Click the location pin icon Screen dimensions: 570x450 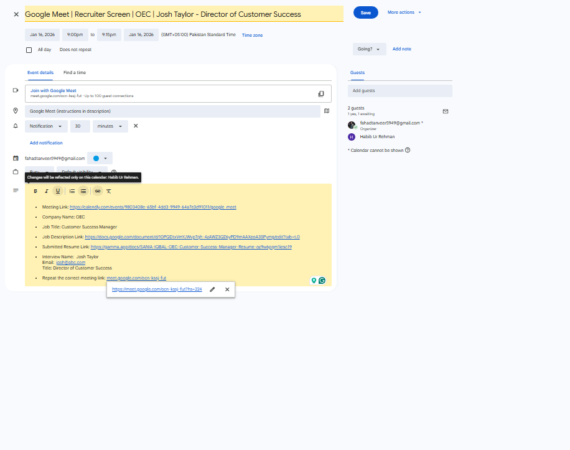[x=16, y=111]
